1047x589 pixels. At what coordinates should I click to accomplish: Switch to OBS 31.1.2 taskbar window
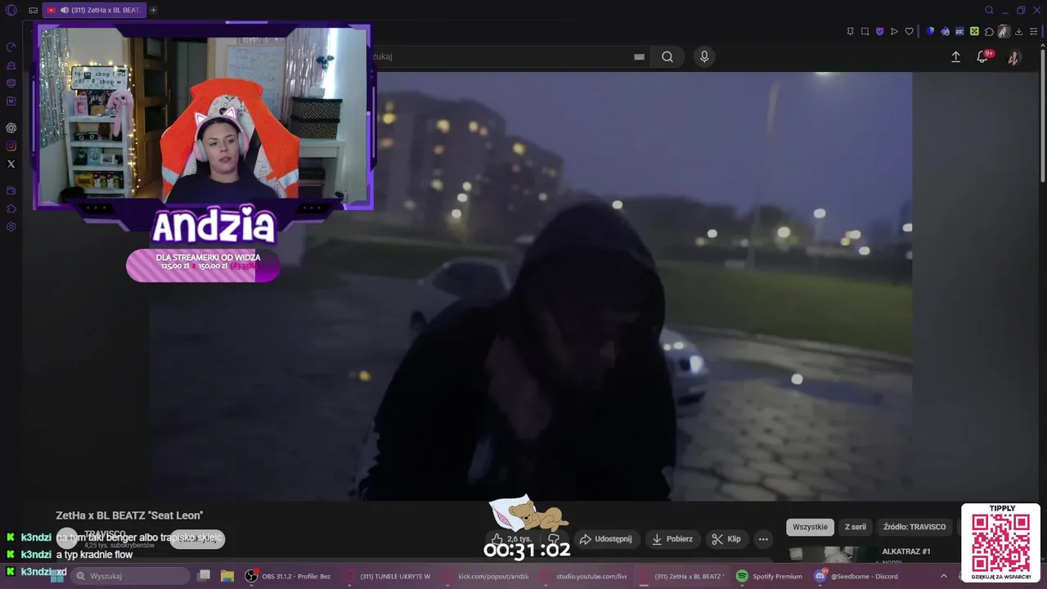(289, 576)
